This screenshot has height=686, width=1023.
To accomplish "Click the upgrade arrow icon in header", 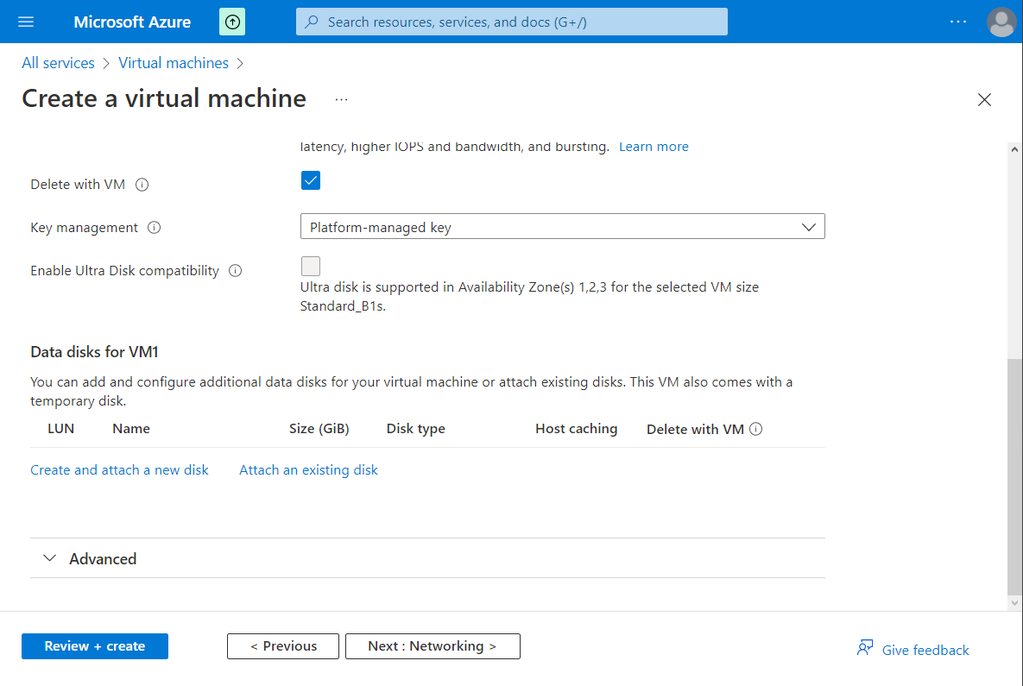I will point(232,22).
